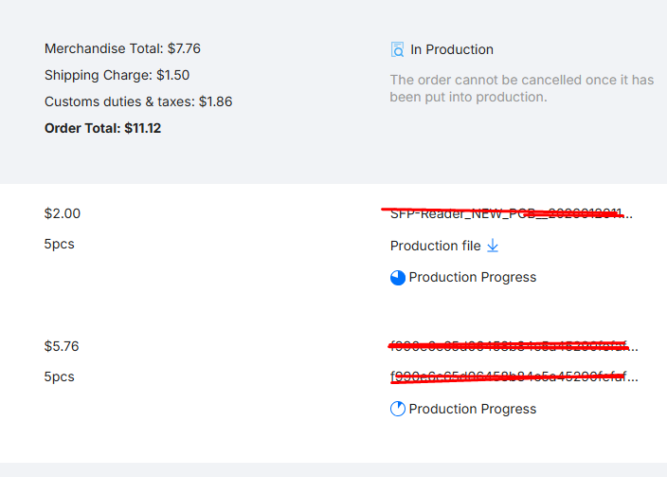The width and height of the screenshot is (667, 477).
Task: Click the $2.00 item price
Action: click(x=63, y=214)
